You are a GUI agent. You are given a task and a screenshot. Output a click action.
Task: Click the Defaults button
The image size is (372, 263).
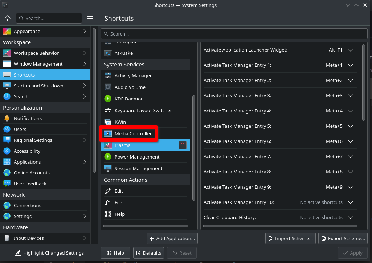click(x=148, y=253)
